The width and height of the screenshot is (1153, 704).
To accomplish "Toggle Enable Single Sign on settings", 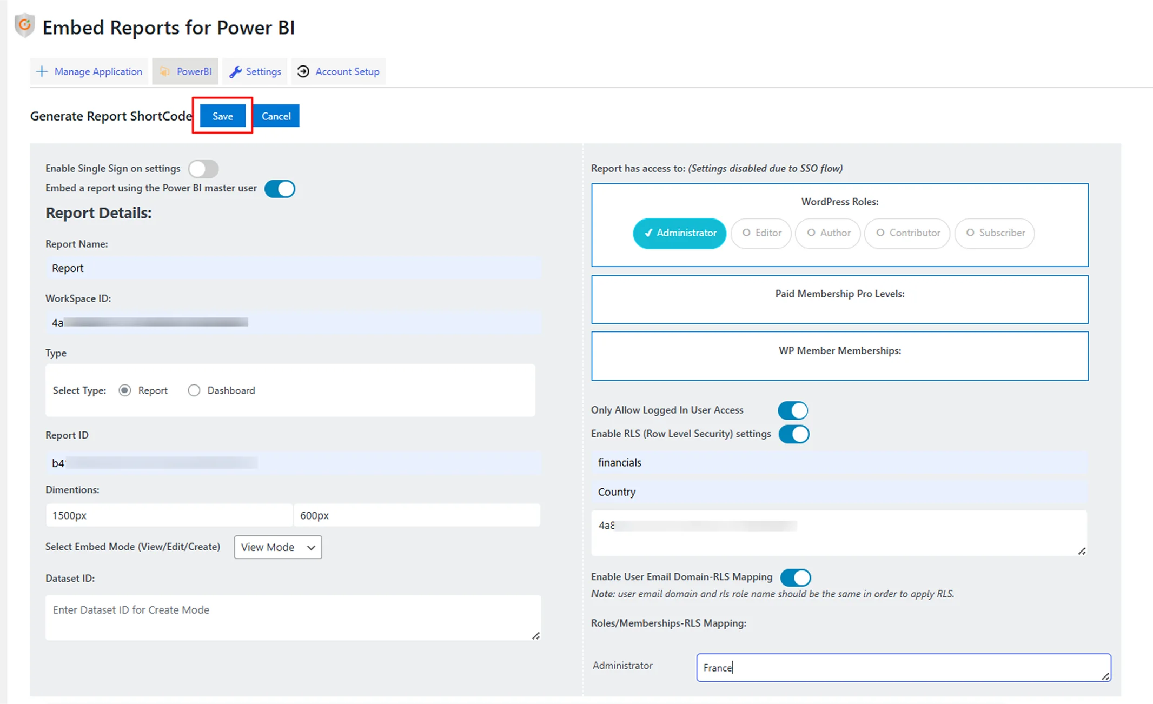I will pyautogui.click(x=203, y=169).
